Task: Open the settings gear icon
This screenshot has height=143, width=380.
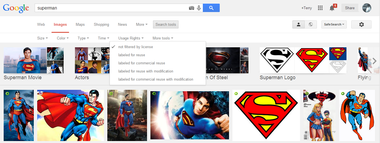Action: point(361,25)
